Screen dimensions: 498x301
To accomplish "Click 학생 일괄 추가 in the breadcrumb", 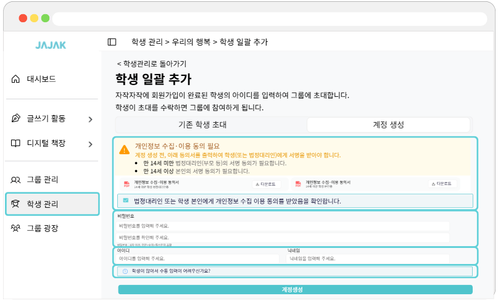I will (x=244, y=42).
